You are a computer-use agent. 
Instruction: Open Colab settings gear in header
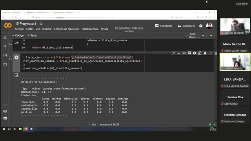pyautogui.click(x=201, y=26)
